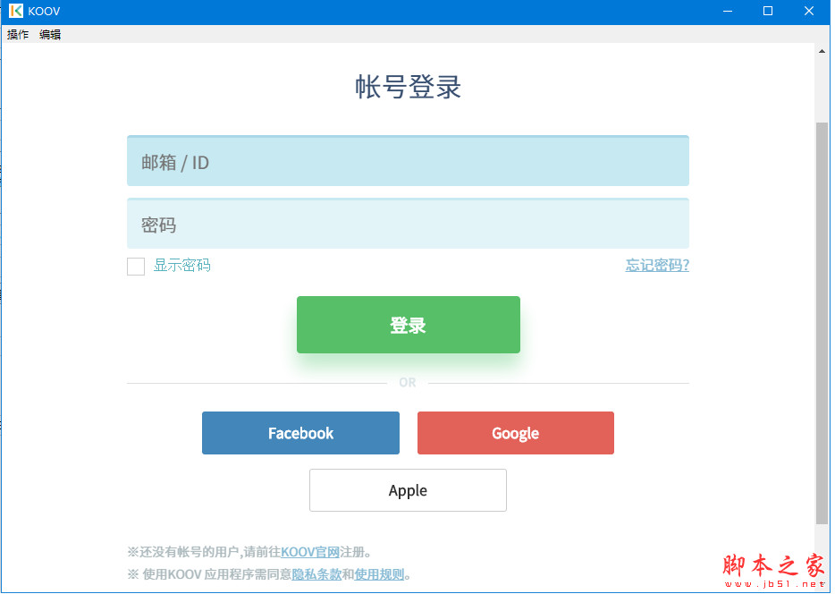The height and width of the screenshot is (594, 835).
Task: Minimize the KOOV window
Action: [728, 12]
